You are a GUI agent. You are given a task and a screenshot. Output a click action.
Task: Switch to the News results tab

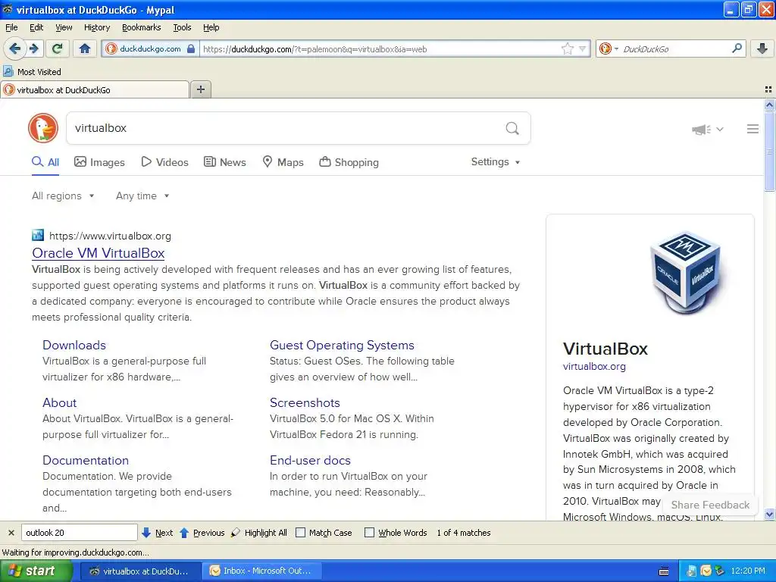[224, 162]
